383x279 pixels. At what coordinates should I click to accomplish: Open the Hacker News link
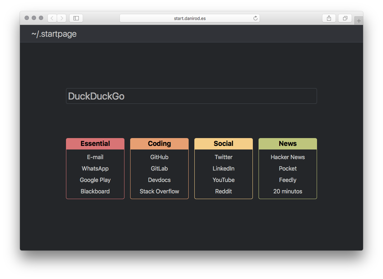tap(288, 157)
